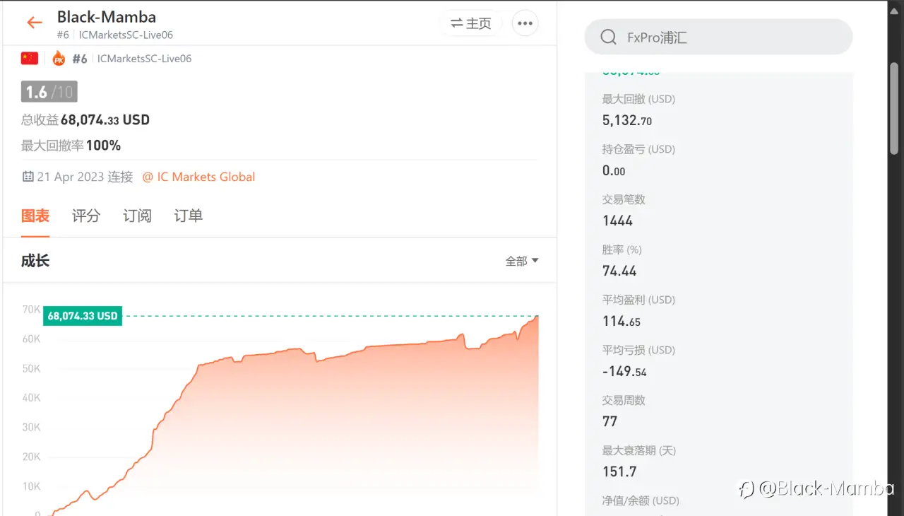Click the 成长 chart heading
The height and width of the screenshot is (516, 904).
35,260
